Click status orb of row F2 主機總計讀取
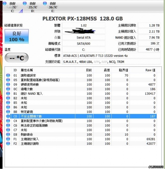This screenshot has height=169, width=165. tap(8, 144)
